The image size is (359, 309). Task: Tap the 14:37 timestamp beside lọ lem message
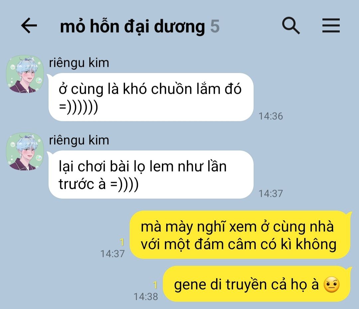[271, 194]
